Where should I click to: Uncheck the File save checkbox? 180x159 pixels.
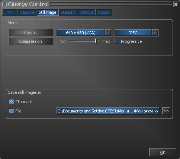tap(11, 111)
